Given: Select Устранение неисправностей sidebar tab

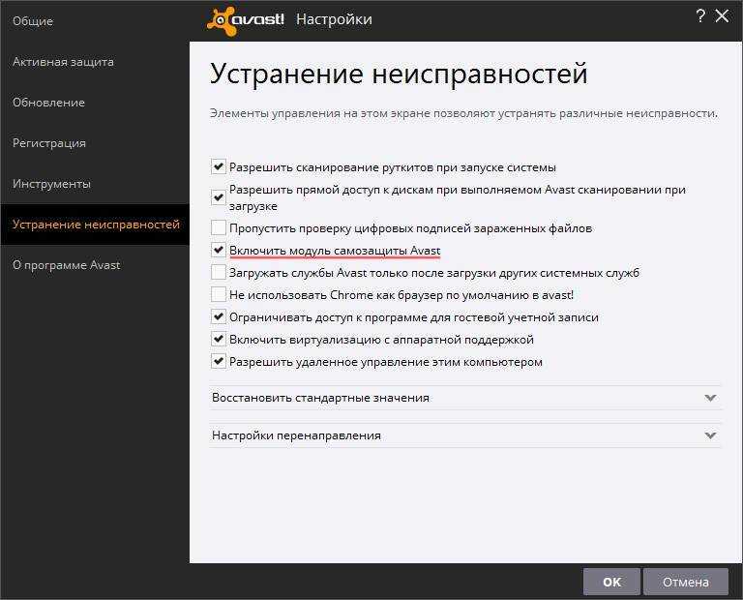Looking at the screenshot, I should [x=95, y=225].
